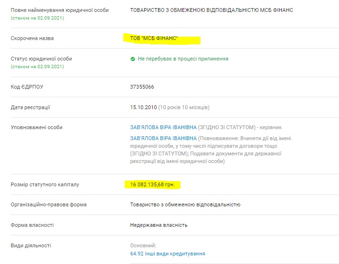
Task: Click the registration date 15.10.2010
Action: point(143,108)
